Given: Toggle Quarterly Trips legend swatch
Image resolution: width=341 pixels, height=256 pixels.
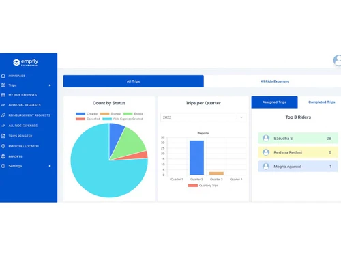Looking at the screenshot, I should (193, 186).
